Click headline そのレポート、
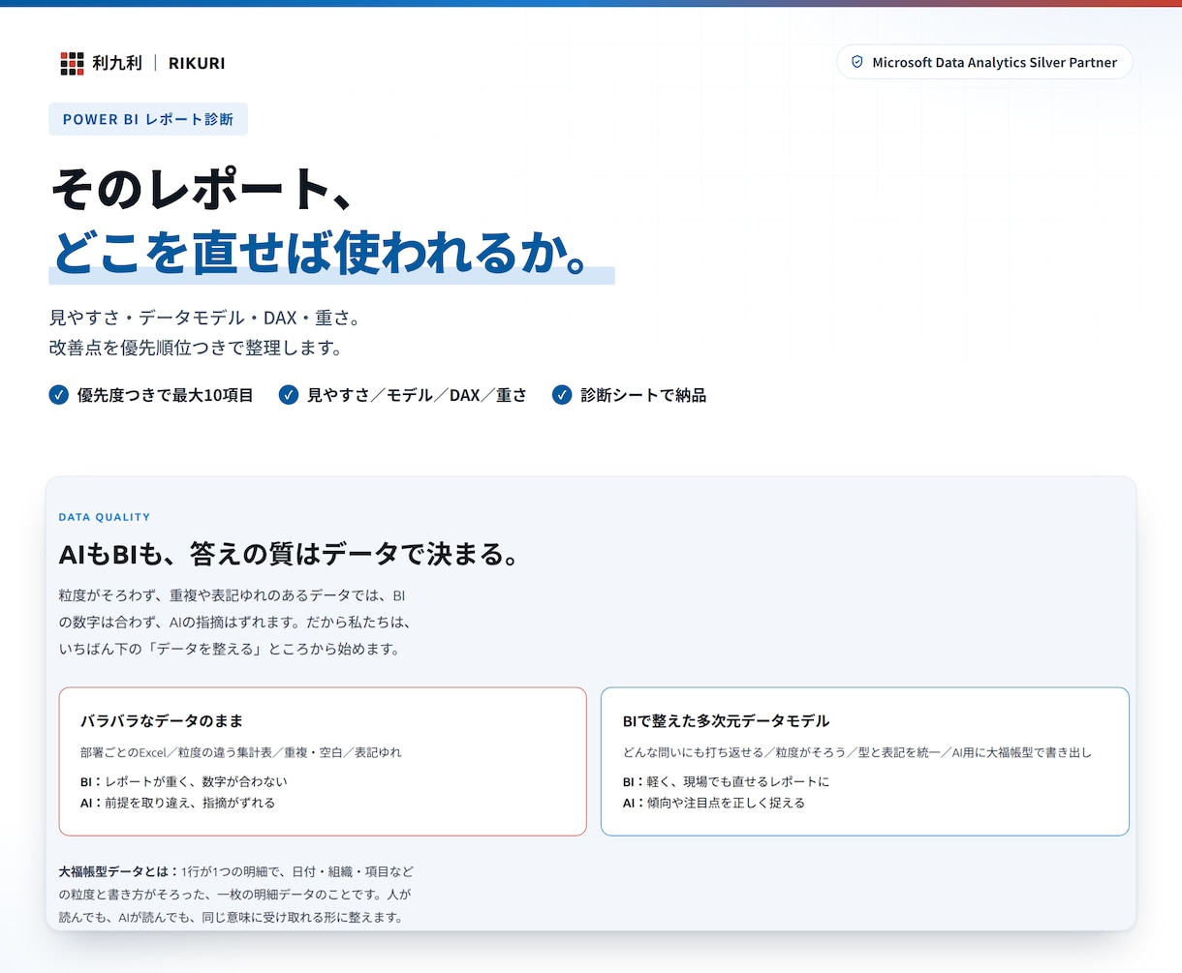This screenshot has width=1182, height=973. tap(202, 189)
